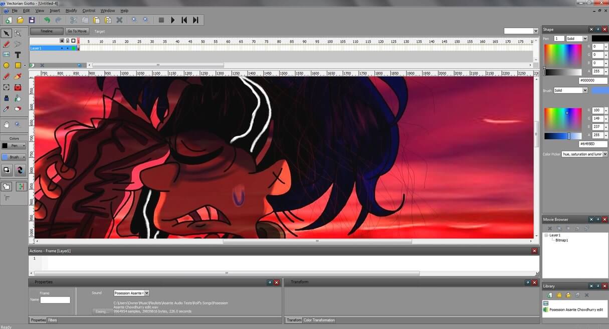This screenshot has height=329, width=609.
Task: Save the document with the floppy icon
Action: pyautogui.click(x=32, y=20)
